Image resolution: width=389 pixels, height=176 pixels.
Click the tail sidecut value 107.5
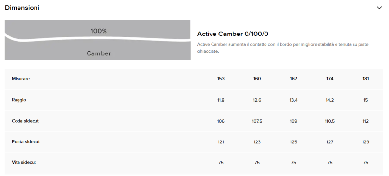[x=257, y=121]
